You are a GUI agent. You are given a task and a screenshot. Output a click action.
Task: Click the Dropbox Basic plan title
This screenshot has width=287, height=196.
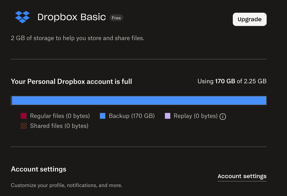tap(71, 17)
